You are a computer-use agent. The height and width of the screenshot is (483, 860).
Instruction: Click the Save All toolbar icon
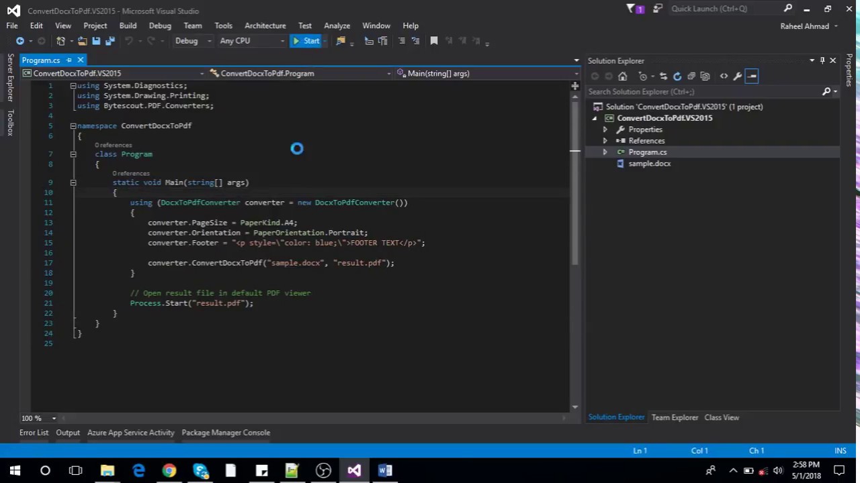[x=110, y=41]
